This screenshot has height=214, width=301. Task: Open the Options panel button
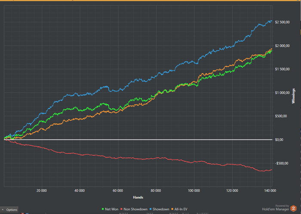[9, 210]
